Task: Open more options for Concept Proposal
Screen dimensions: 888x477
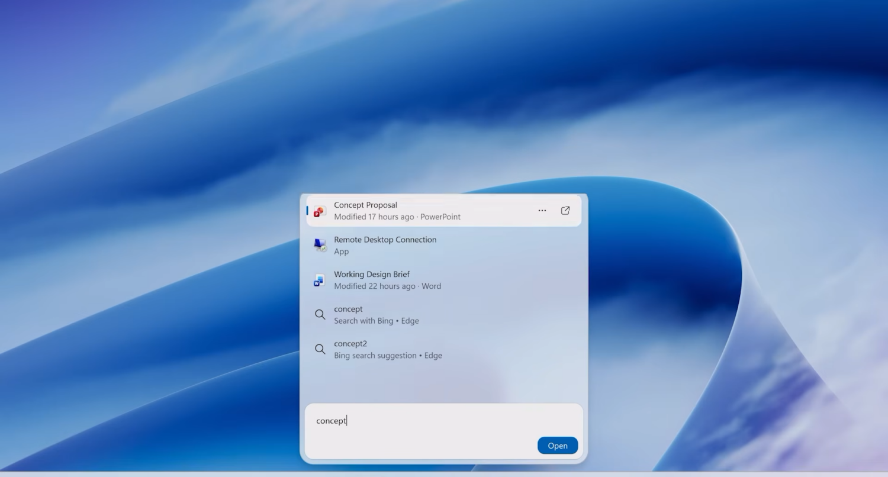Action: click(542, 211)
